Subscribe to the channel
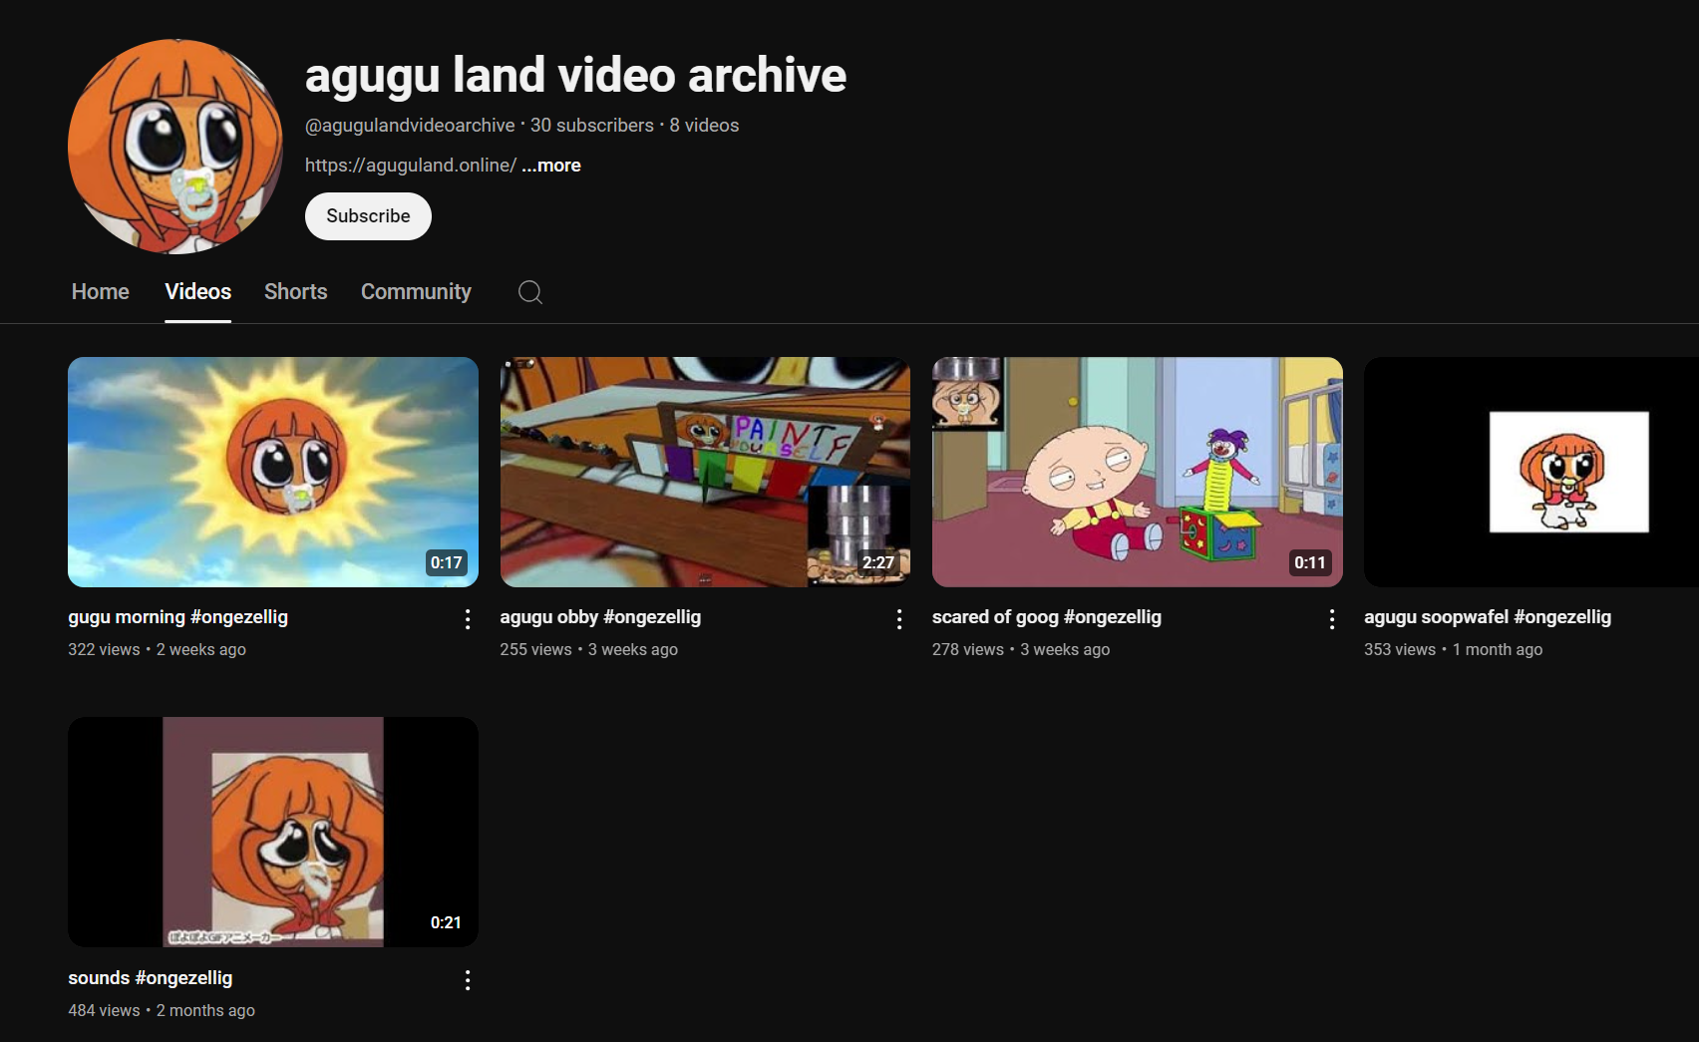1699x1042 pixels. click(x=368, y=216)
